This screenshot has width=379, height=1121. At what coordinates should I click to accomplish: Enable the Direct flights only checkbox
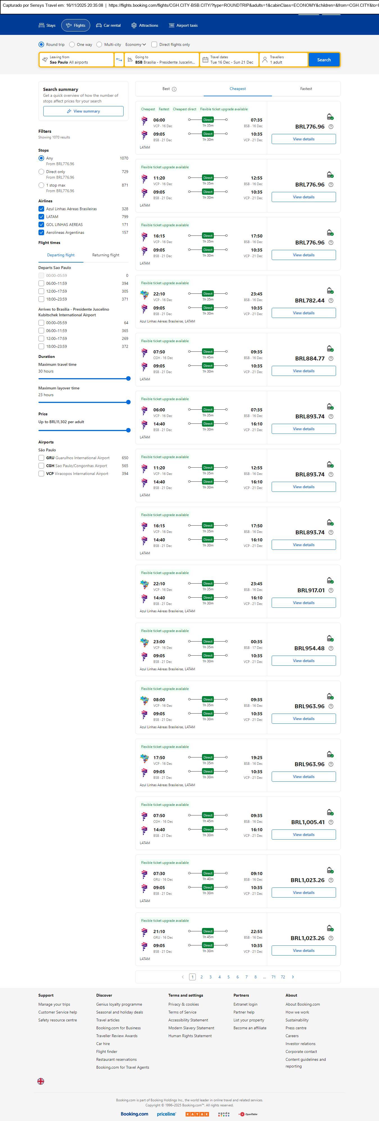pos(154,44)
